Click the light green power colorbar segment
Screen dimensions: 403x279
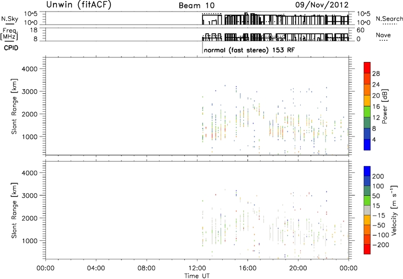[367, 111]
